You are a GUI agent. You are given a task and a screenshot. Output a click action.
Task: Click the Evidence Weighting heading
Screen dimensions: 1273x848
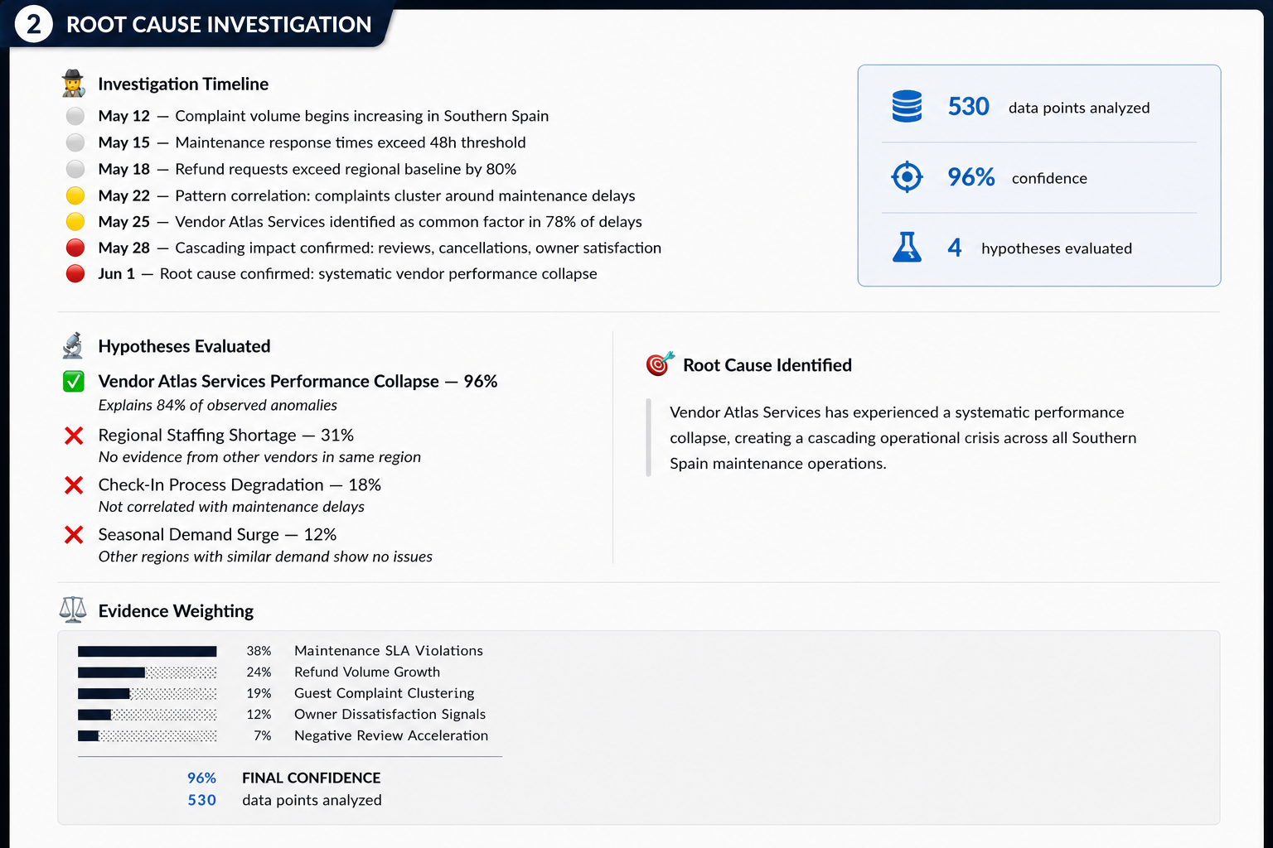click(x=176, y=611)
